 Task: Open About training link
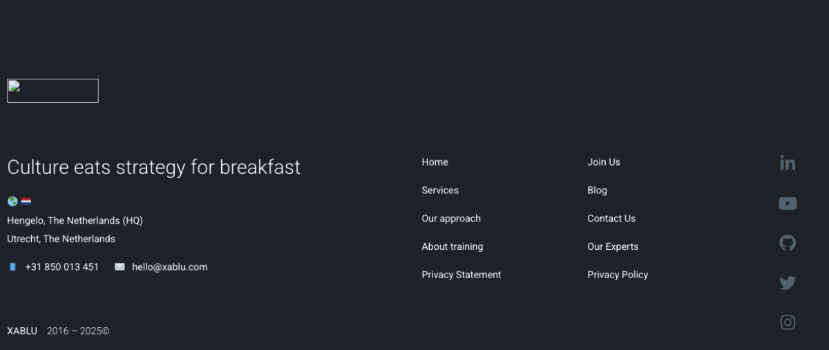[x=452, y=247]
